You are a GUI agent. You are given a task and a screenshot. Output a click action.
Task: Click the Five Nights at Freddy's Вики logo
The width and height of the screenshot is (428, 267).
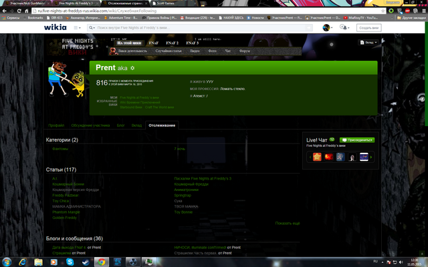[70, 47]
